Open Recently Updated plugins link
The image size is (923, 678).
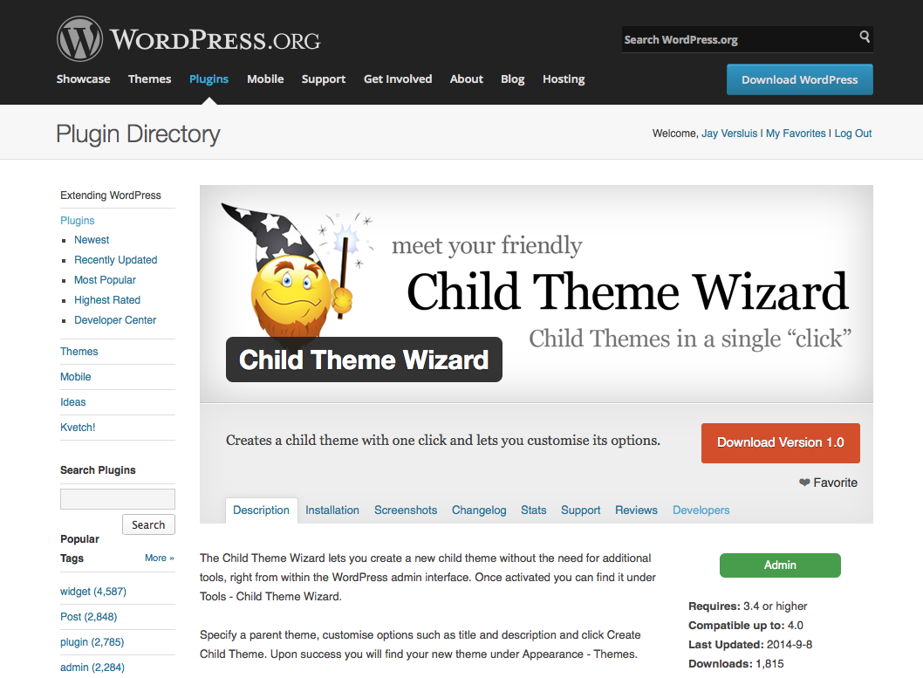116,260
